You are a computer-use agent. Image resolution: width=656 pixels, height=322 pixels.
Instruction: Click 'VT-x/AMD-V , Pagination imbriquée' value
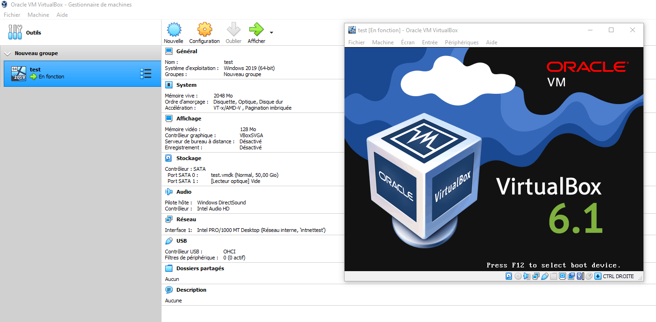click(x=253, y=108)
